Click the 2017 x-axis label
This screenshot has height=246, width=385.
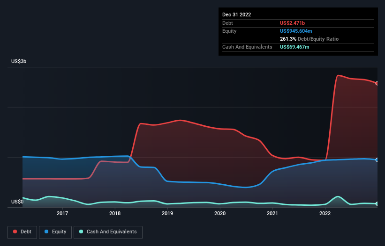tap(62, 213)
